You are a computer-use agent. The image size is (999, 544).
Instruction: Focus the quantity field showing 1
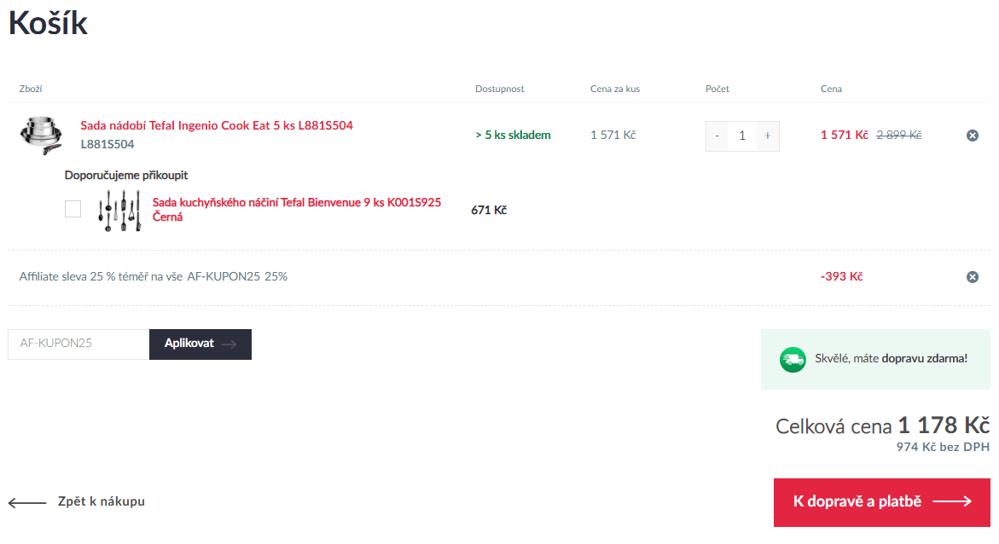pyautogui.click(x=742, y=136)
